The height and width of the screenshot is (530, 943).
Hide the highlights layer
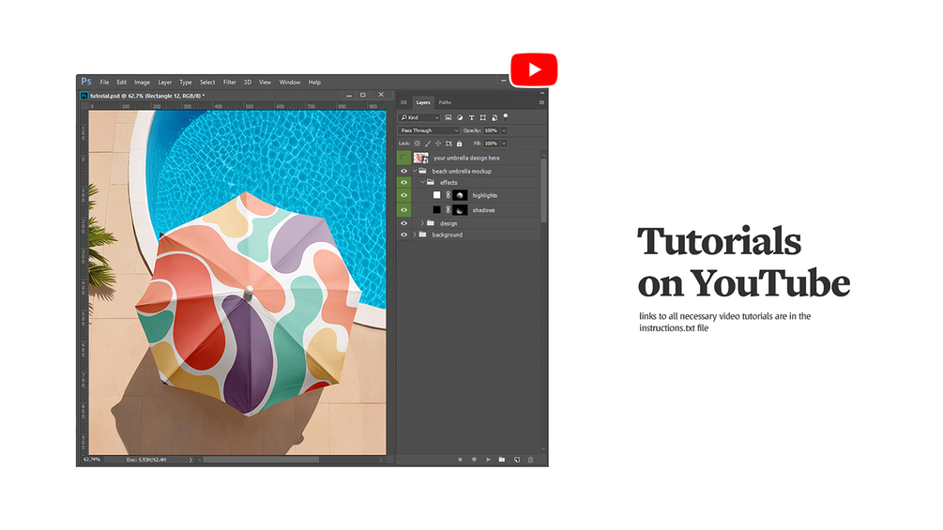coord(404,195)
